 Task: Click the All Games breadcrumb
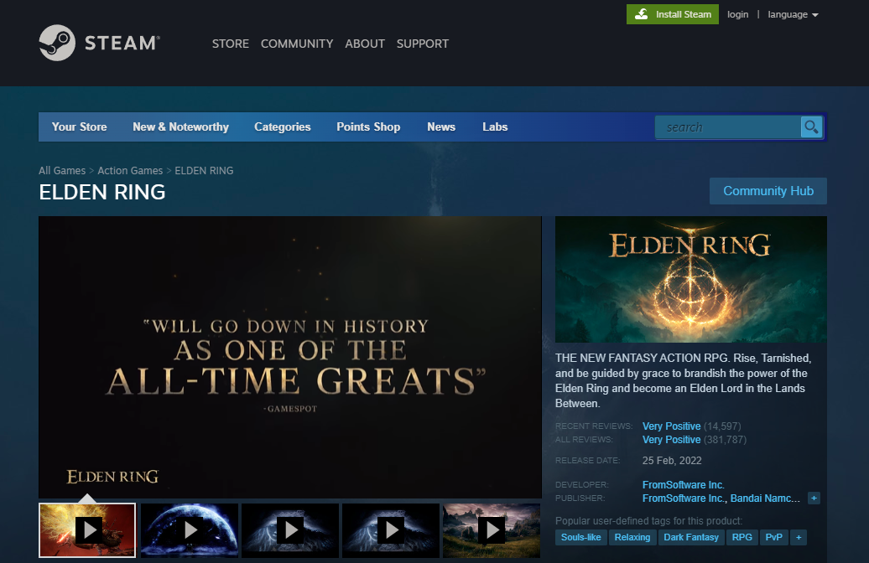pyautogui.click(x=62, y=171)
